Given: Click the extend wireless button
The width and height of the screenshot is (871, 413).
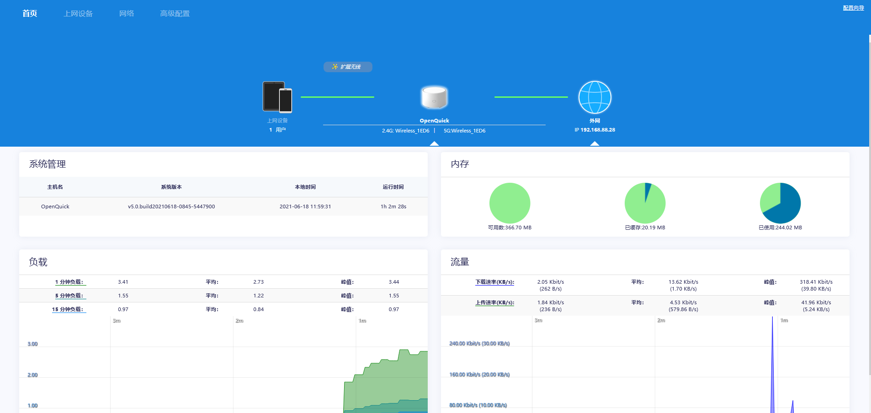Looking at the screenshot, I should 348,67.
